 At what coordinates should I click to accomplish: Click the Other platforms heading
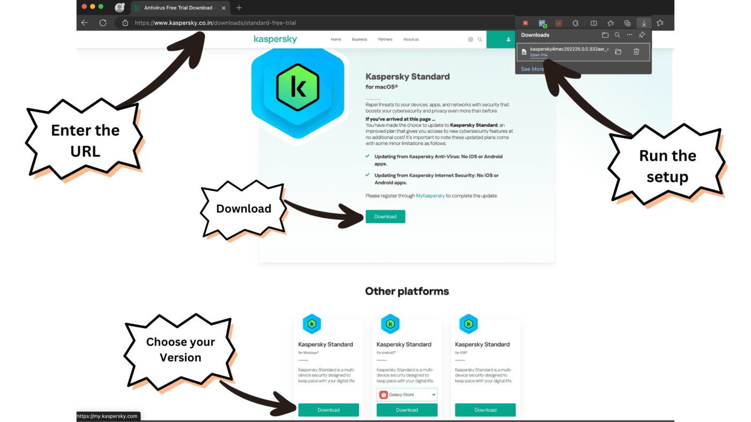click(407, 291)
